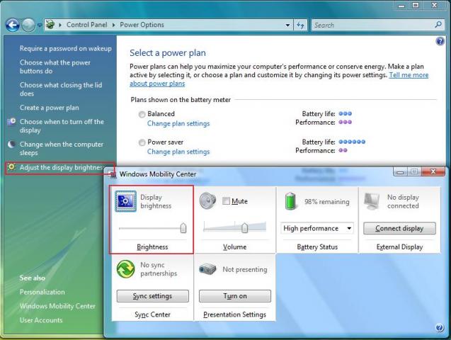Screen dimensions: 451x340
Task: Click the Display brightness tile icon
Action: 126,201
